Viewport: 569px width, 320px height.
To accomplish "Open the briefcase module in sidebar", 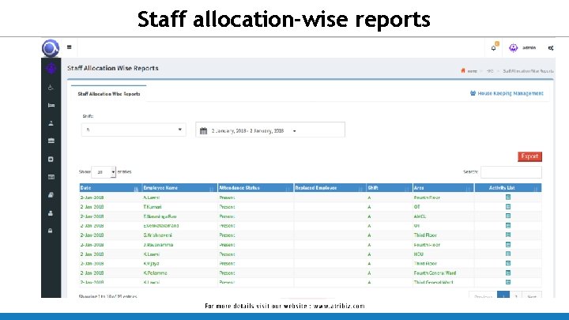I will [x=51, y=141].
